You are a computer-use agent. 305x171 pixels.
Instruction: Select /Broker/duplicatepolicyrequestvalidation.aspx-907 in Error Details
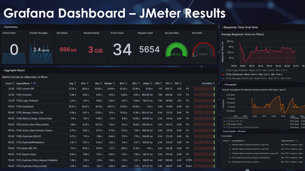point(255,153)
